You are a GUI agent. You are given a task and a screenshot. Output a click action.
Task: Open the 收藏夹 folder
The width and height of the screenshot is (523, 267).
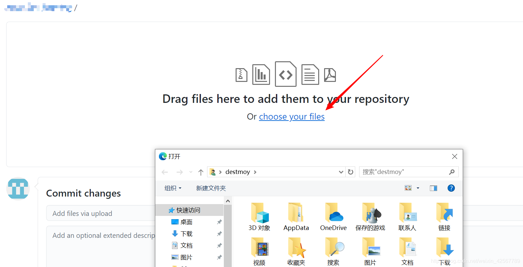point(296,252)
